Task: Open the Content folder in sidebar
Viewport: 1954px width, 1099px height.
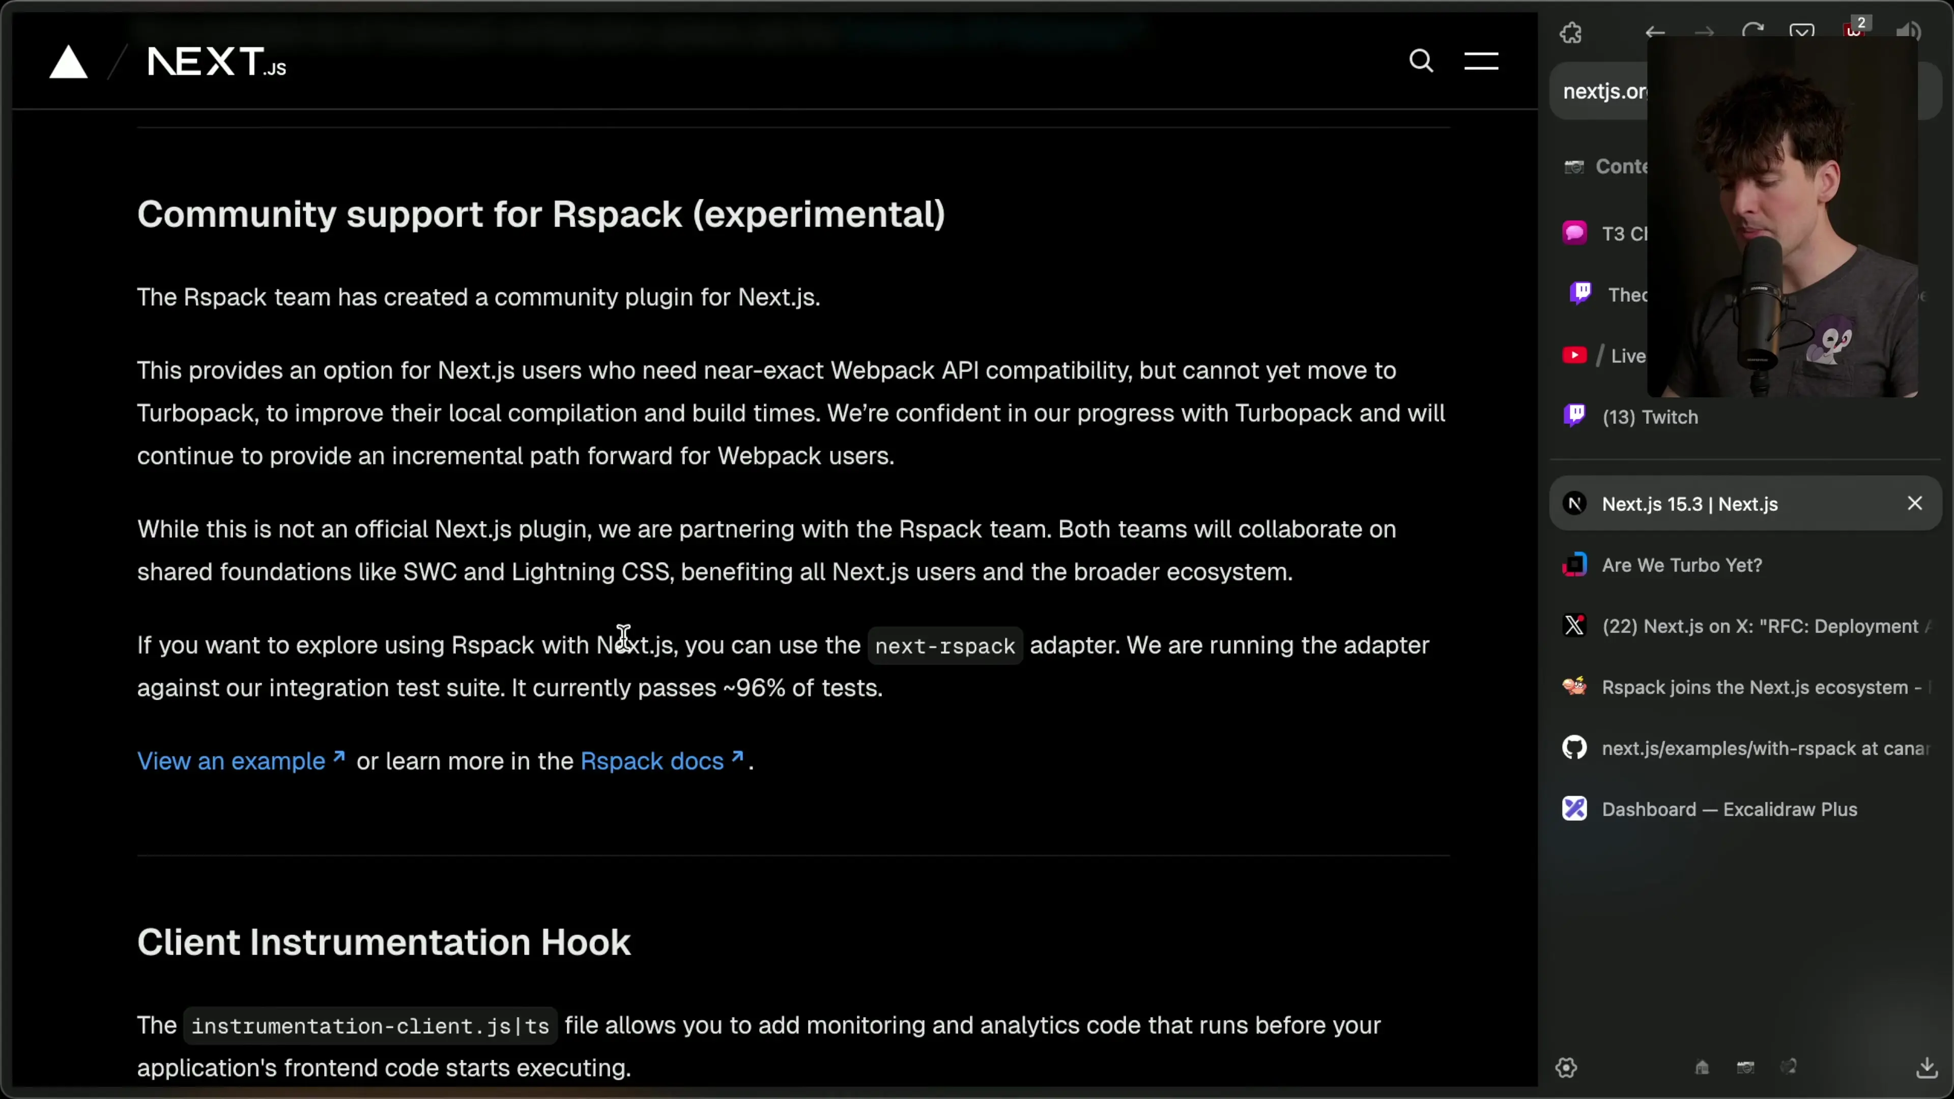Action: click(1606, 166)
